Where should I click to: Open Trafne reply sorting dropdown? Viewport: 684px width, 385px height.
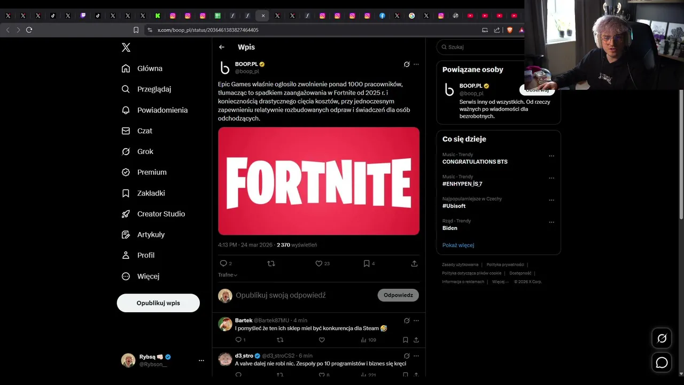228,275
